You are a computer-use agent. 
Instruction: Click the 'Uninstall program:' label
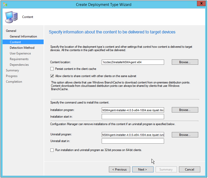pos(61,134)
